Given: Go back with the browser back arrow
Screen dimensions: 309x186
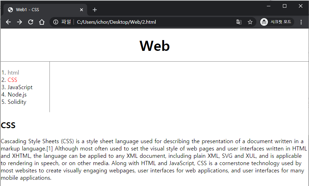Looking at the screenshot, I should pyautogui.click(x=8, y=22).
